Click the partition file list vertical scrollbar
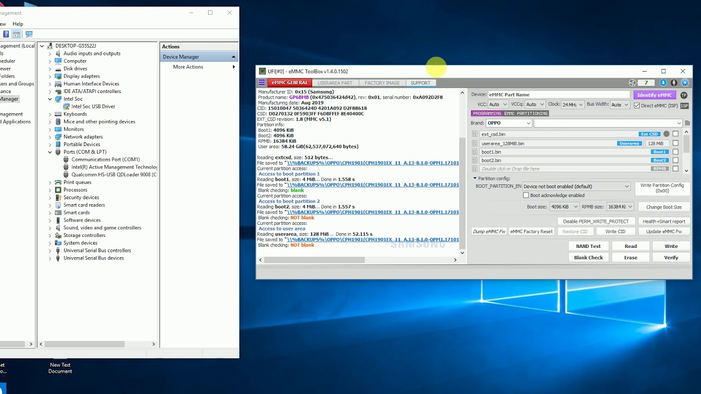The height and width of the screenshot is (394, 701). (687, 152)
